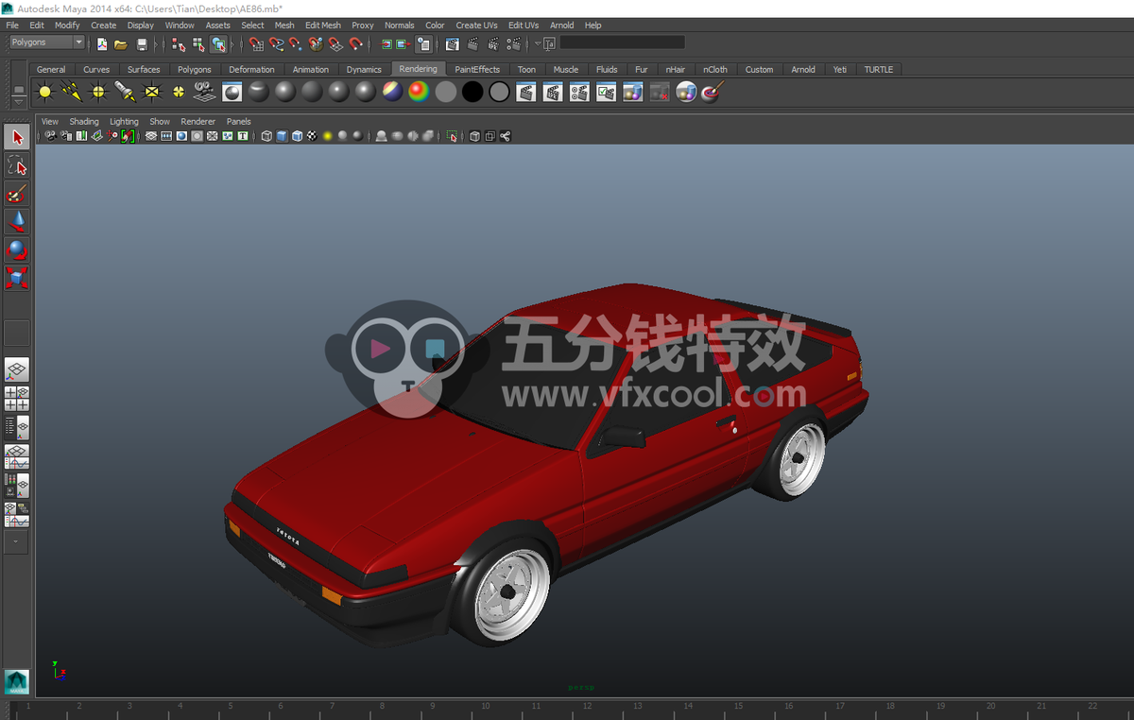Open the panel Lighting menu
This screenshot has height=720, width=1134.
point(124,121)
